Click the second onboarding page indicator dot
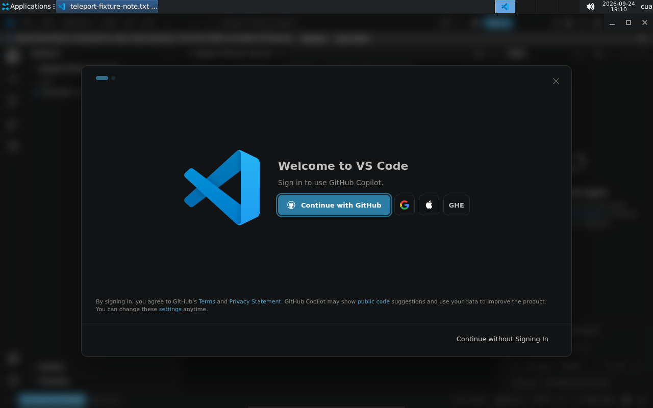 113,78
